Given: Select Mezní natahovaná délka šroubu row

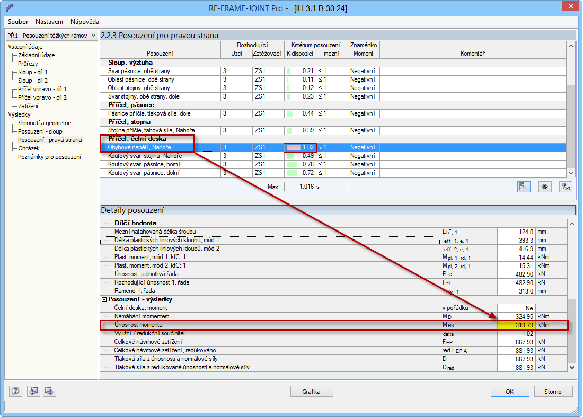Looking at the screenshot, I should (333, 232).
